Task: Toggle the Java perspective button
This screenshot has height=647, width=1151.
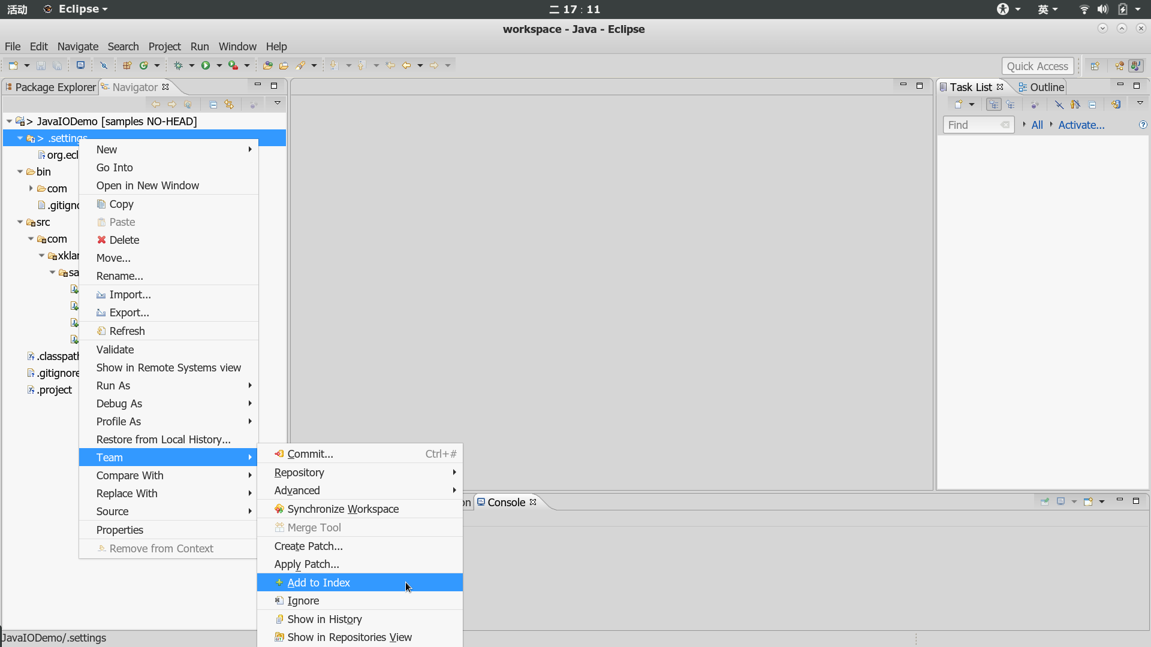Action: [x=1135, y=66]
